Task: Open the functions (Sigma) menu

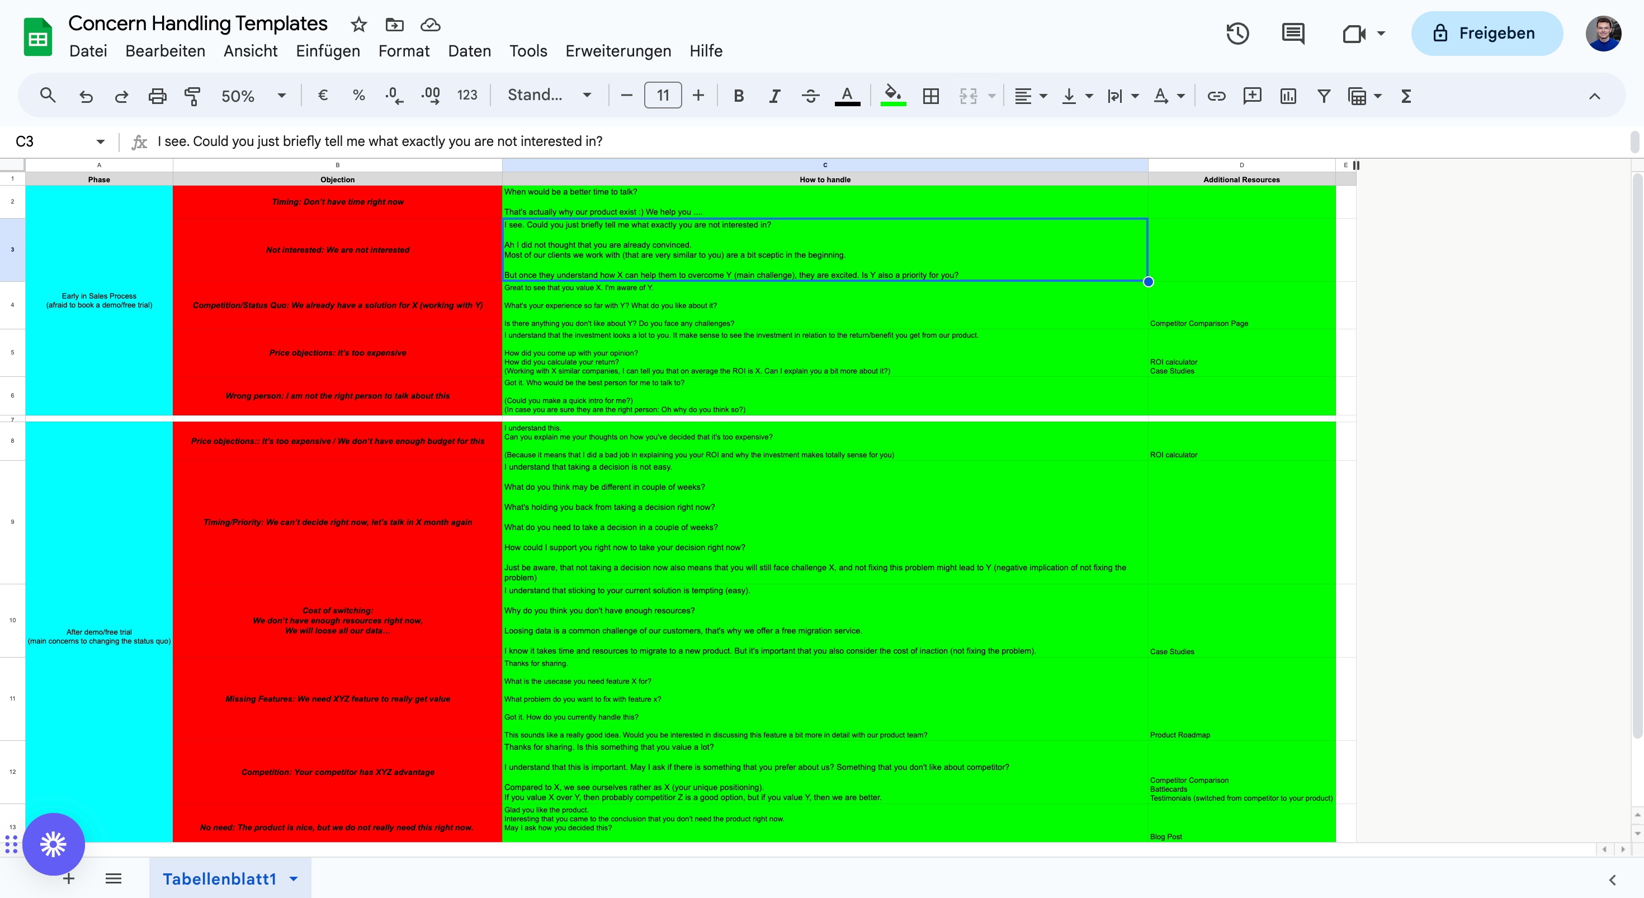Action: [x=1406, y=96]
